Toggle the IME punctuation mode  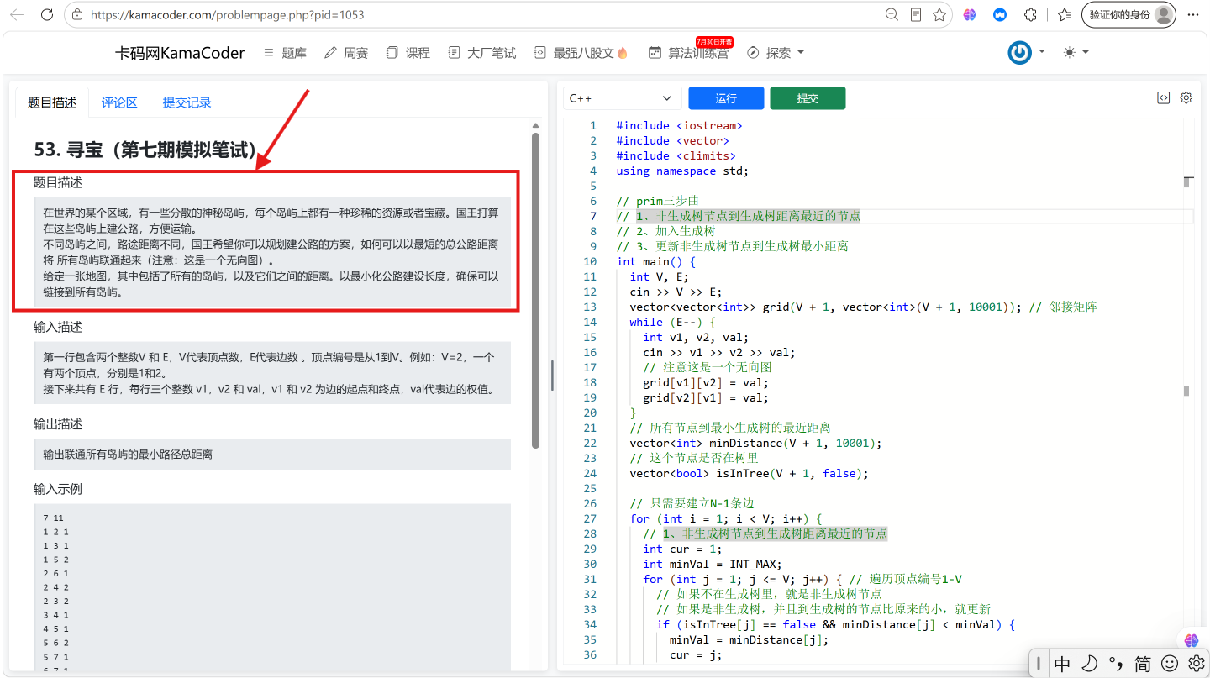click(x=1116, y=664)
